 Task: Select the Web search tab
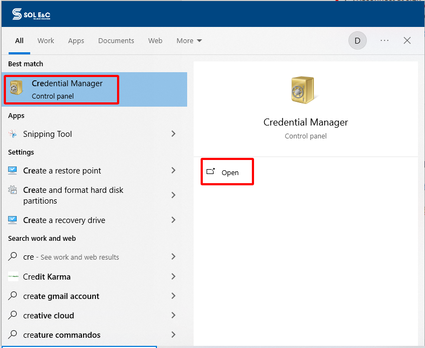click(155, 41)
